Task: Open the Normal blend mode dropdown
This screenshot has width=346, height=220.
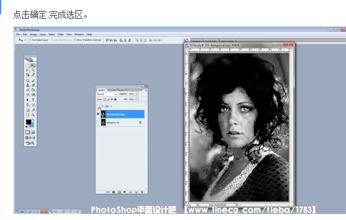Action: tap(107, 94)
